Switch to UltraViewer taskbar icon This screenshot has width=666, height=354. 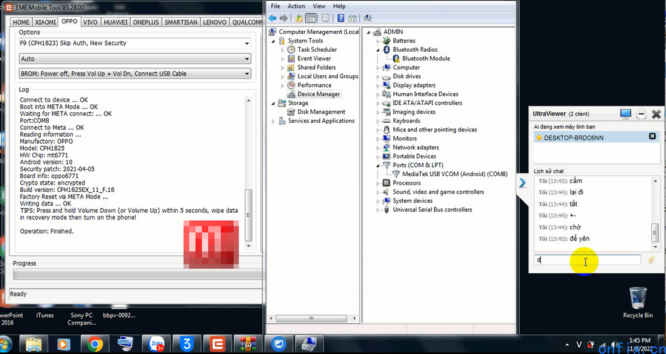click(279, 344)
